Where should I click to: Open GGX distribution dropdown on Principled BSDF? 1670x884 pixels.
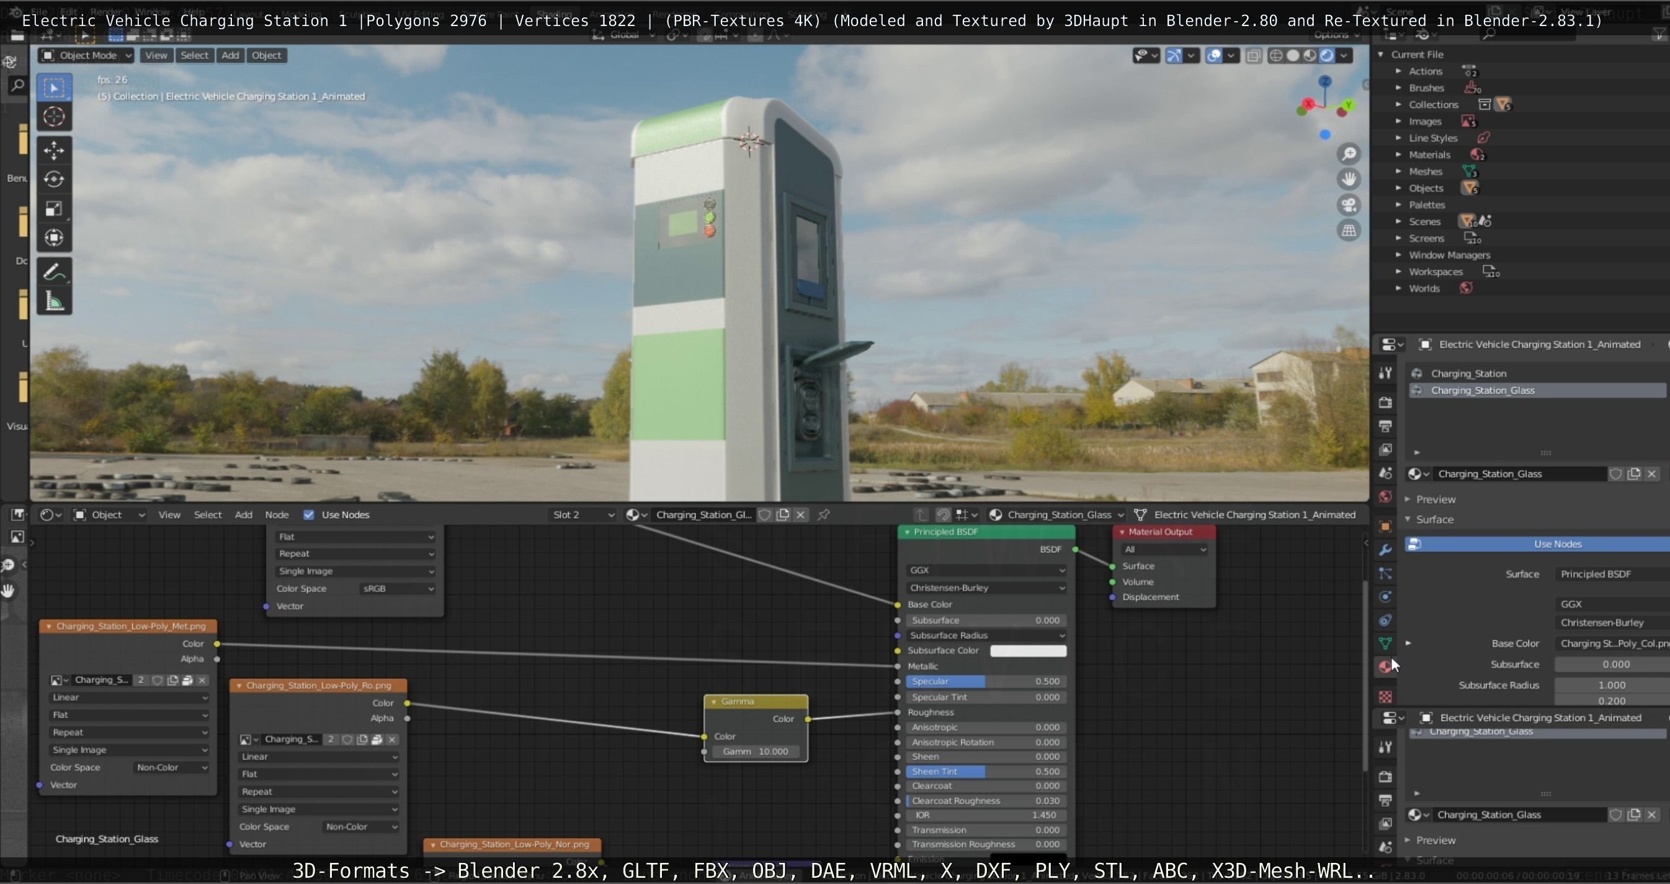[986, 570]
